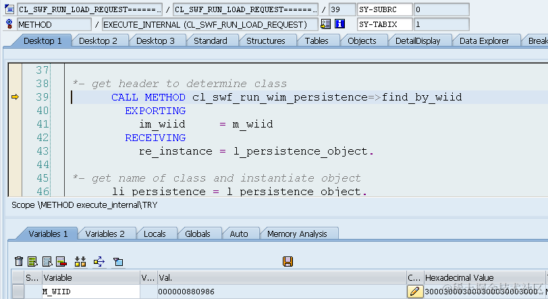Click the comment 'get header to determine class'

coord(189,84)
